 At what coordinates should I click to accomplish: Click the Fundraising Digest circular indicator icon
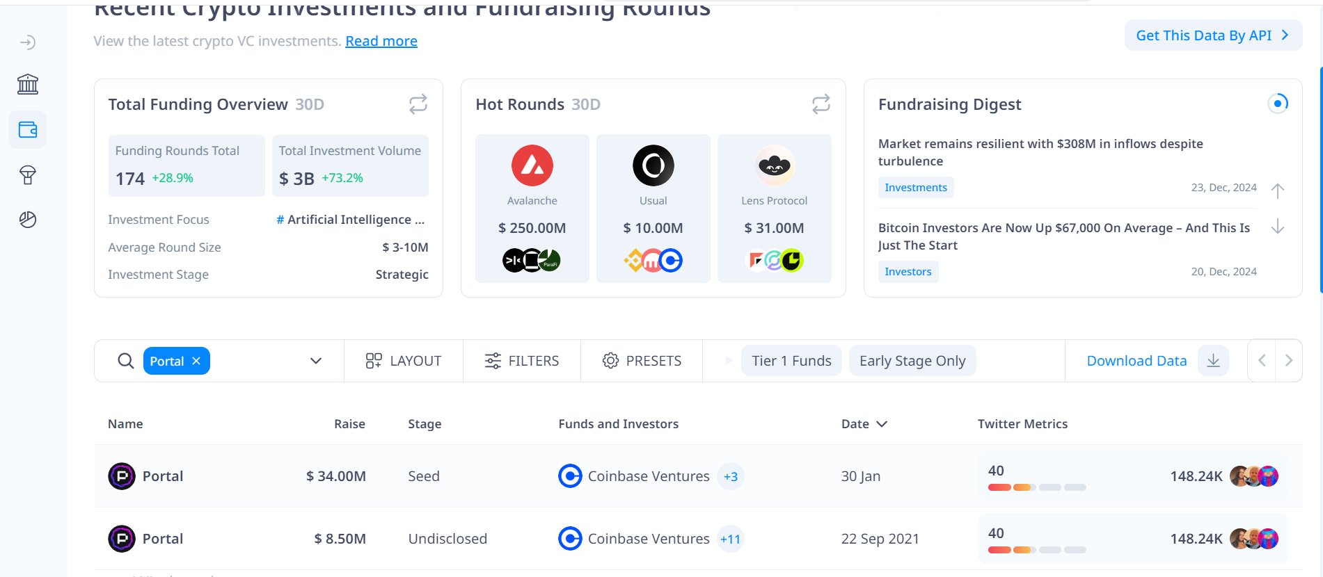1278,104
